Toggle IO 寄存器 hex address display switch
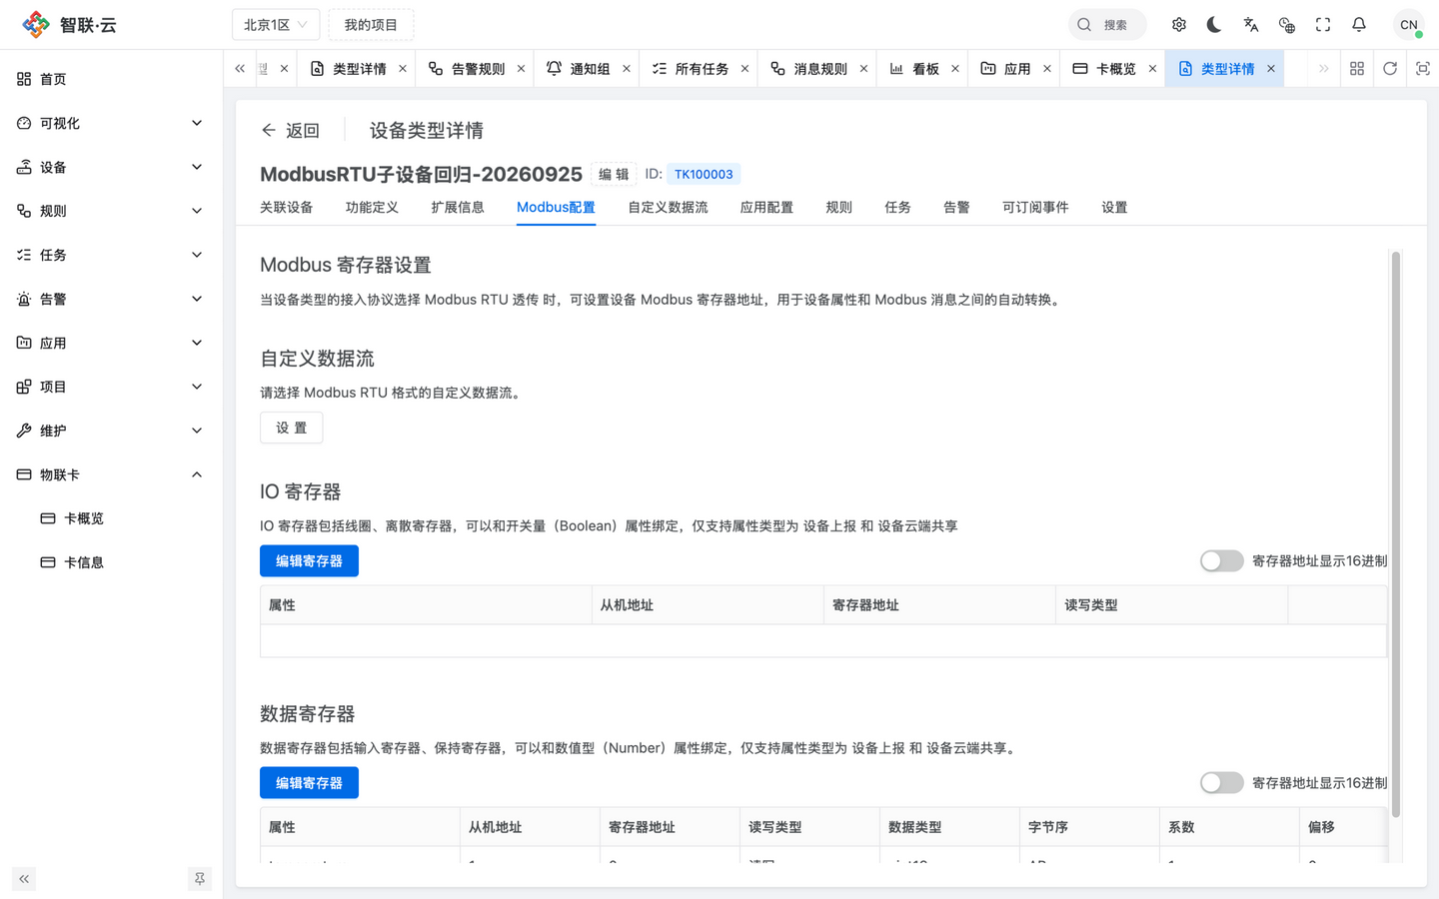Viewport: 1439px width, 899px height. [1222, 561]
